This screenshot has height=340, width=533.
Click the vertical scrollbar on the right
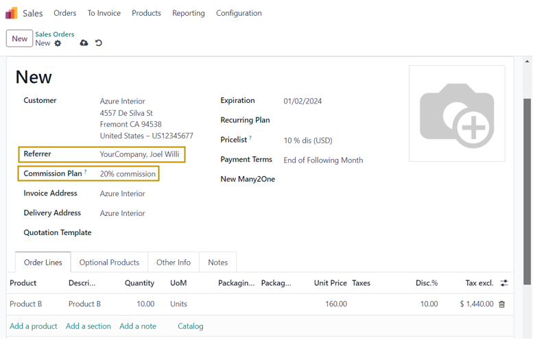click(x=527, y=192)
